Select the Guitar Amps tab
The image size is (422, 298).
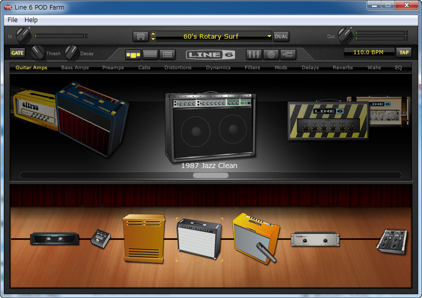click(31, 68)
